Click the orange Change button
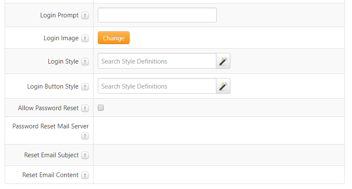 114,38
